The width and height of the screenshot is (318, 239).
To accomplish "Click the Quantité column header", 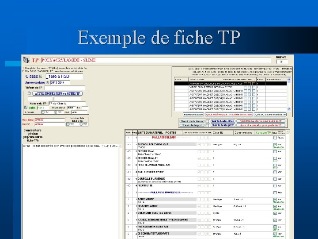I will pyautogui.click(x=223, y=132).
